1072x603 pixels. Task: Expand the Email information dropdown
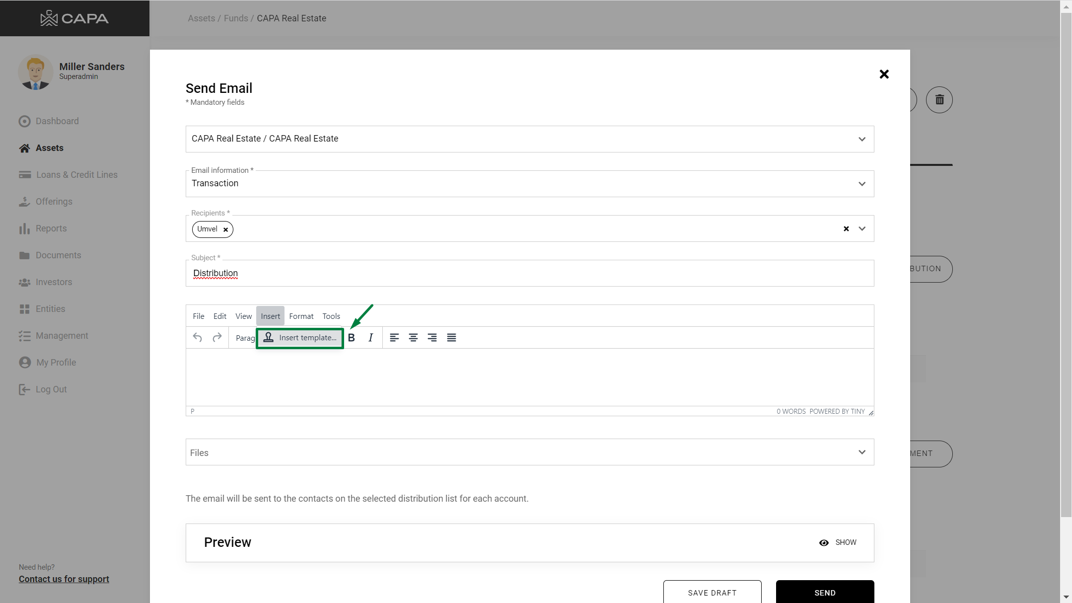coord(862,184)
